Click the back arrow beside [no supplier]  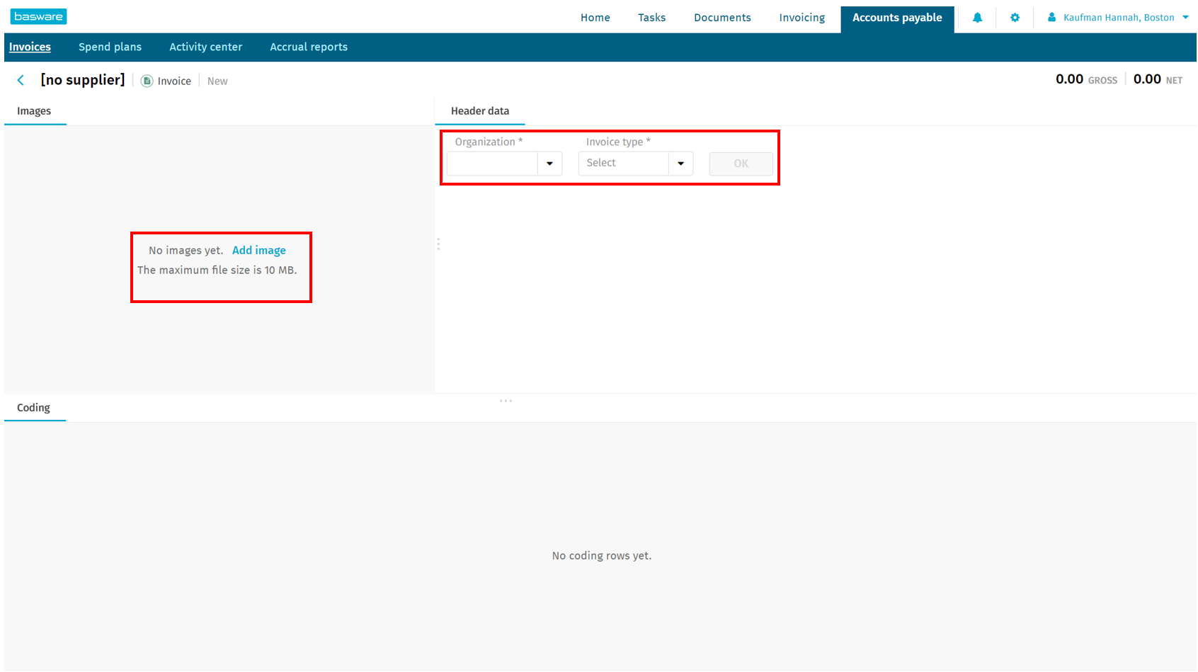(x=21, y=81)
